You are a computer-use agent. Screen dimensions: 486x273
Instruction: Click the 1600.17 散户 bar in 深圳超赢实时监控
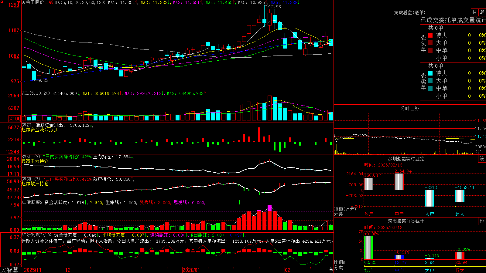coord(369,184)
